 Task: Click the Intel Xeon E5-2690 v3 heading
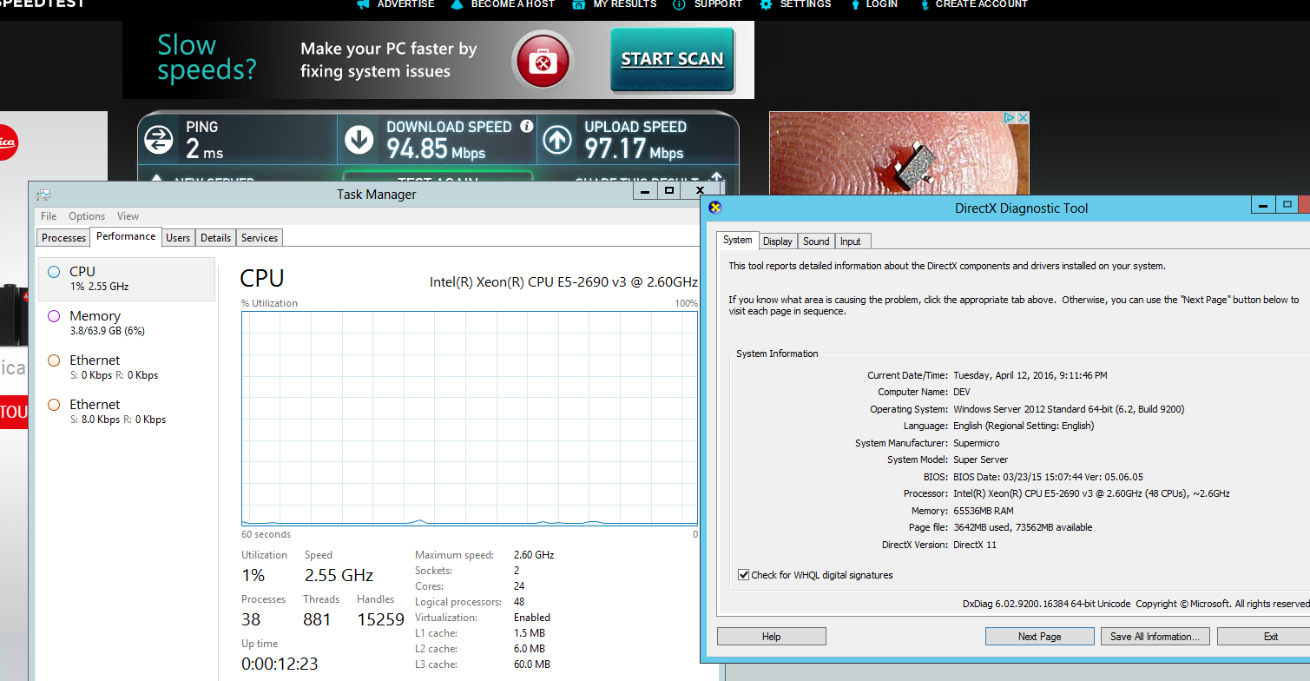563,282
